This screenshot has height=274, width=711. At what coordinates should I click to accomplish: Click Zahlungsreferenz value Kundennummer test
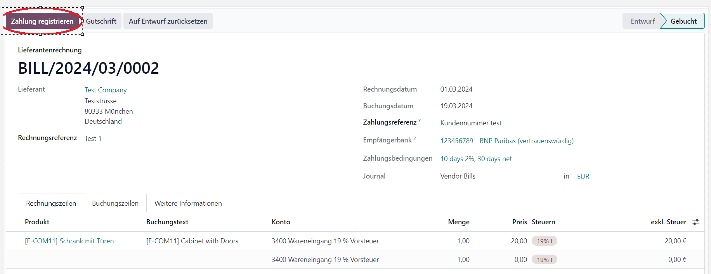click(471, 123)
